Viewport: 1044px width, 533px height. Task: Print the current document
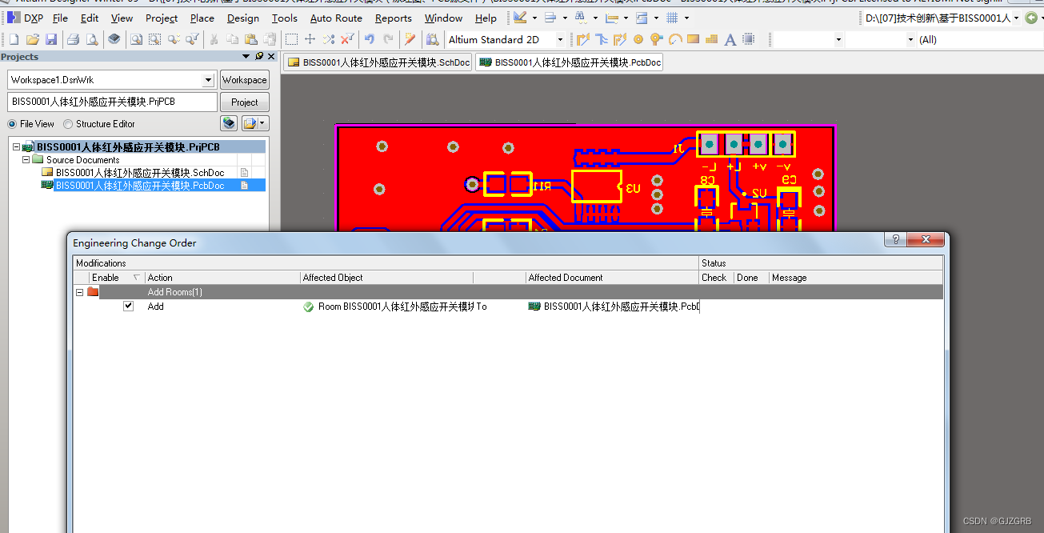73,39
